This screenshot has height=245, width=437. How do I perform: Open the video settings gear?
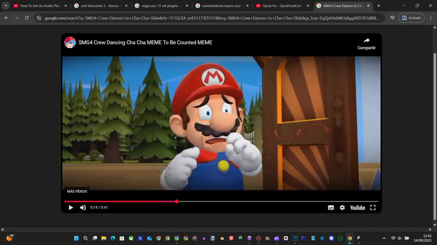pos(342,208)
